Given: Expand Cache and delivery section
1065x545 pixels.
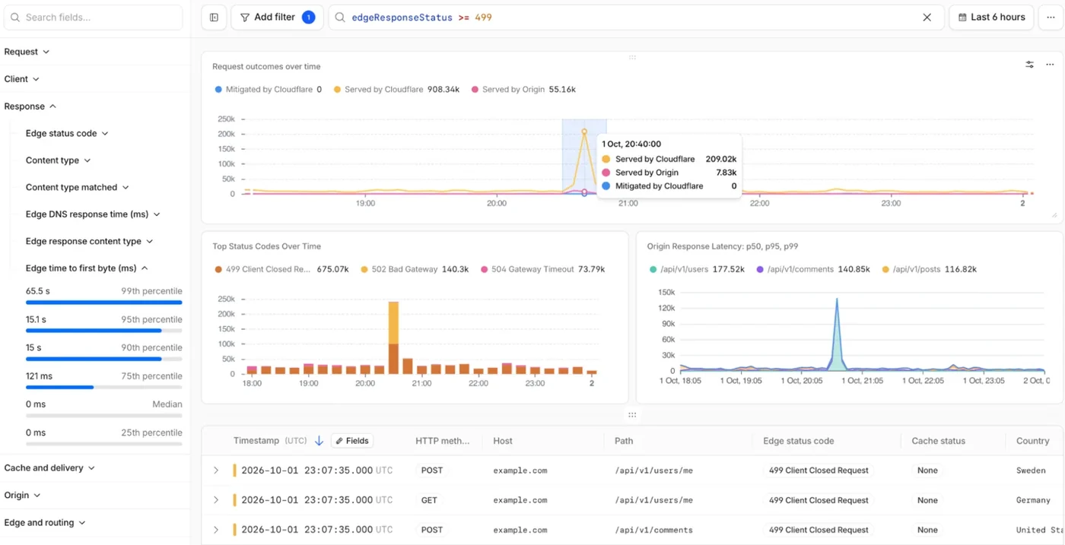Looking at the screenshot, I should pos(49,468).
